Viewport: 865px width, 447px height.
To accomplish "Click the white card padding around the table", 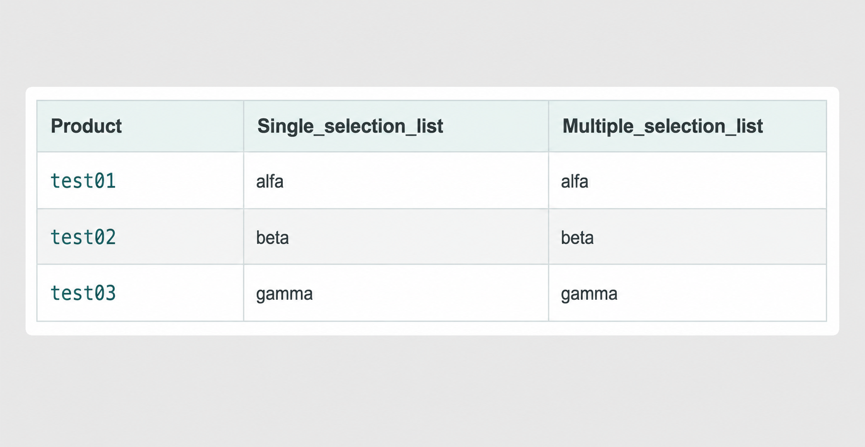I will 432,328.
